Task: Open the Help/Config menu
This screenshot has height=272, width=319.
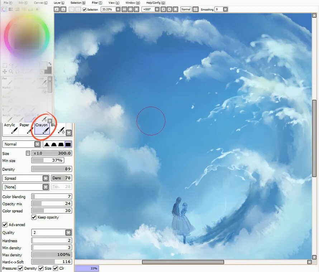Action: (156, 3)
